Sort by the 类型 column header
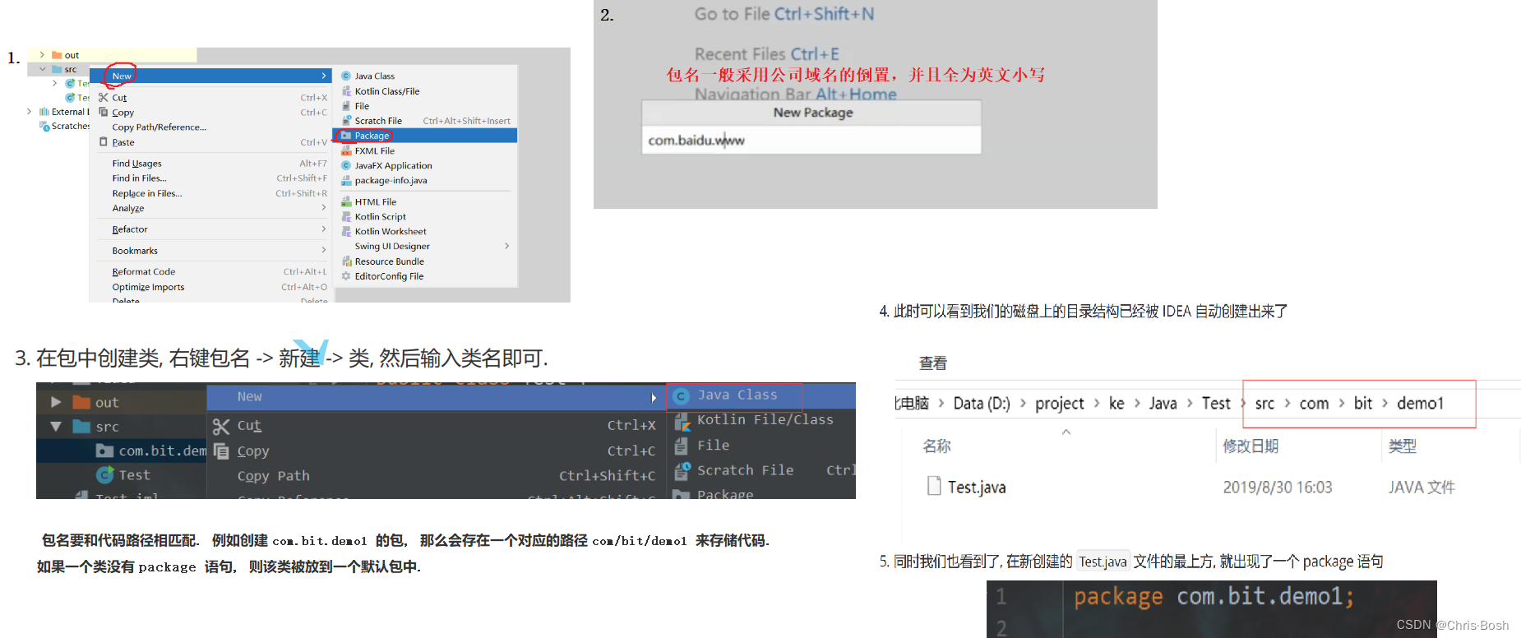Image resolution: width=1521 pixels, height=638 pixels. pyautogui.click(x=1403, y=446)
